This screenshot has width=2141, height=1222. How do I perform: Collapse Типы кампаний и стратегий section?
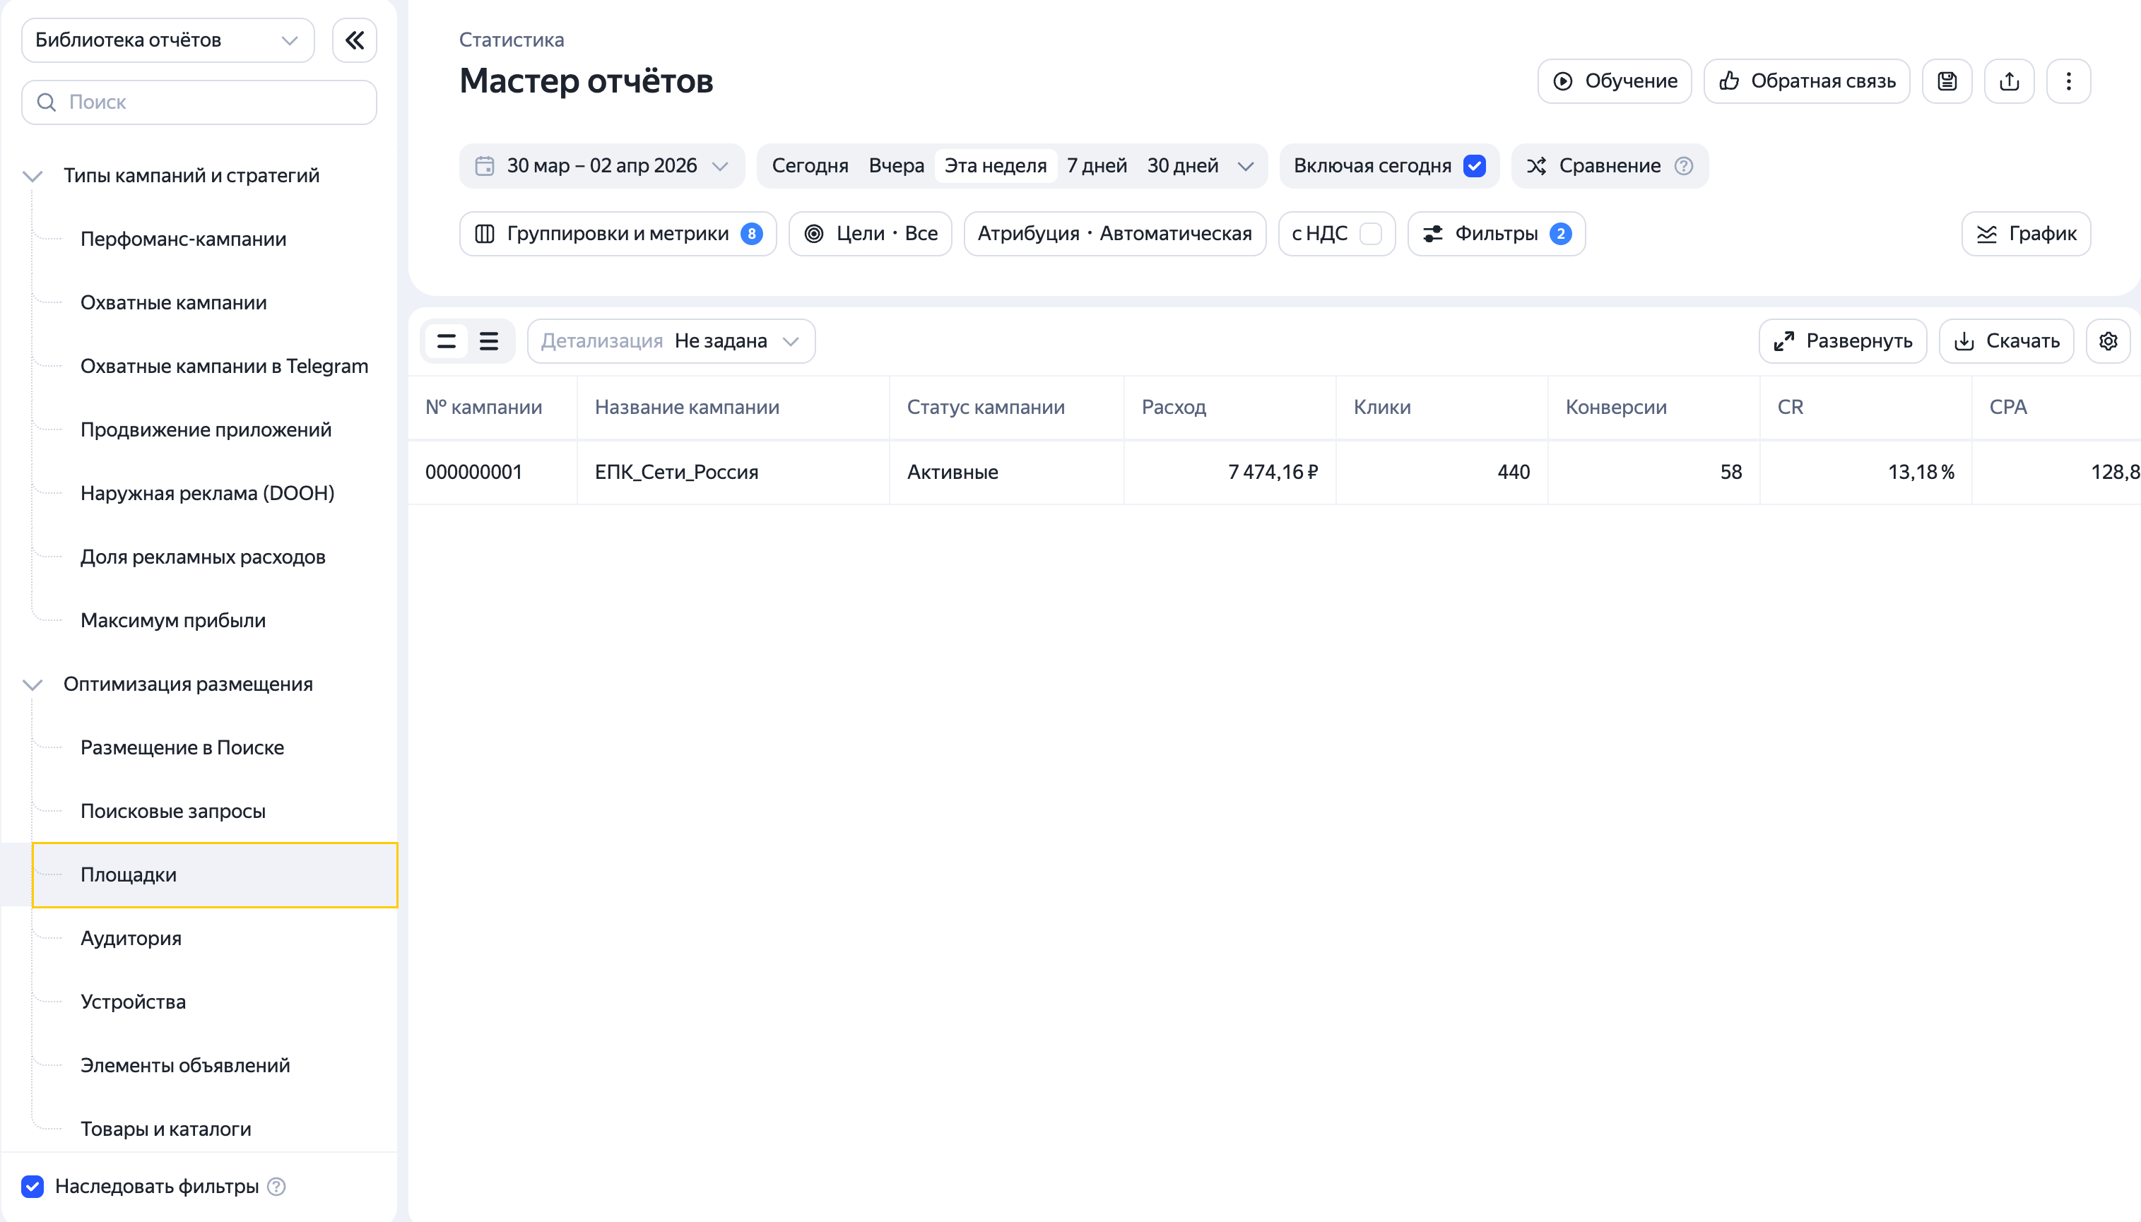33,177
